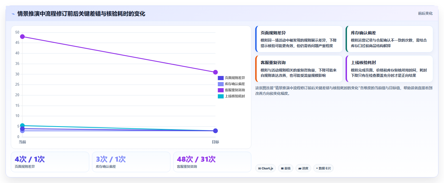This screenshot has height=183, width=444.
Task: Click 页面规则差异 legend label
Action: click(235, 78)
